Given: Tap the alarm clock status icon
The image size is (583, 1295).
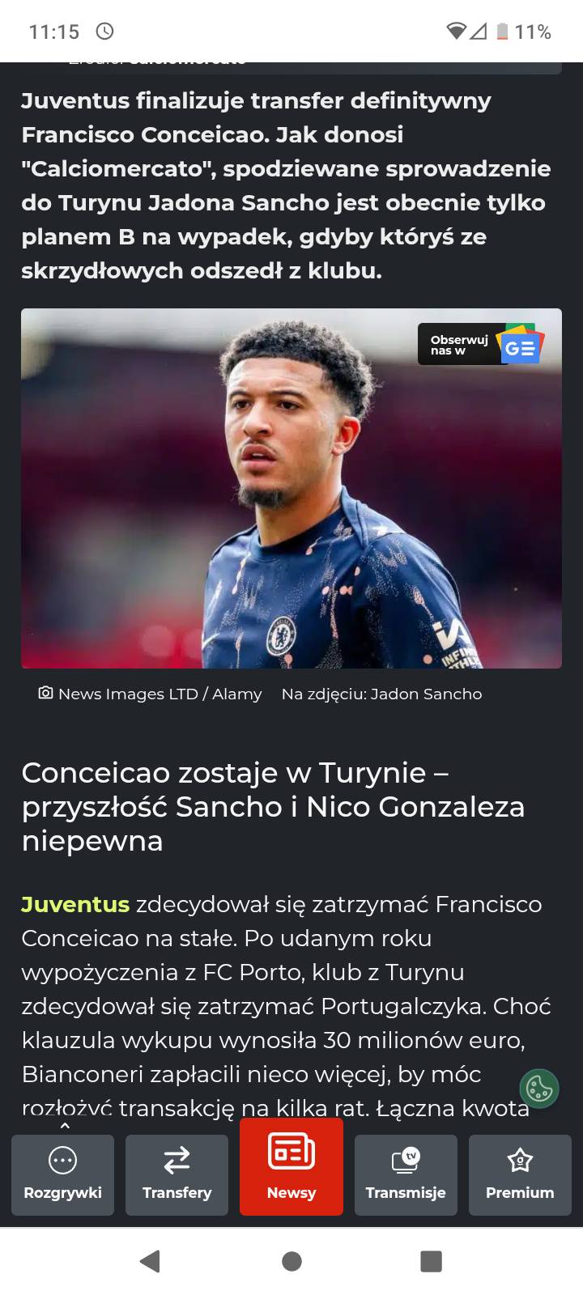Looking at the screenshot, I should coord(105,32).
